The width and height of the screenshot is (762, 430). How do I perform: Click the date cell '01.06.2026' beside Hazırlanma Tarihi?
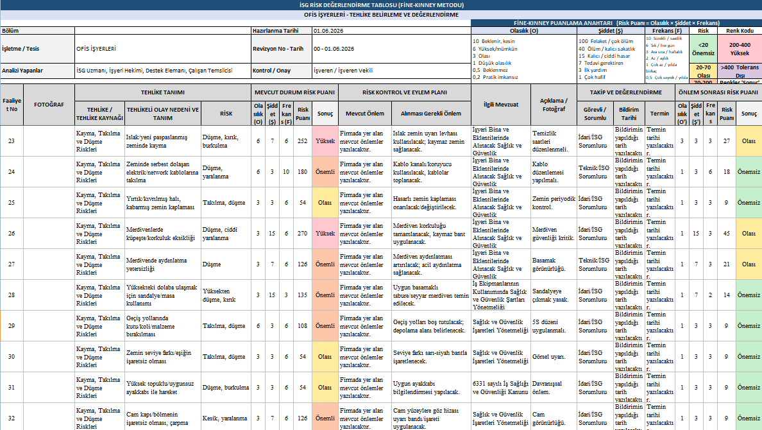[391, 31]
